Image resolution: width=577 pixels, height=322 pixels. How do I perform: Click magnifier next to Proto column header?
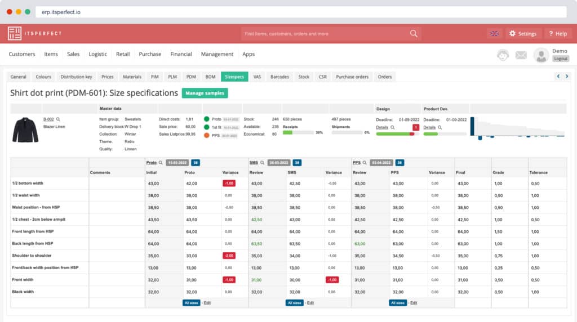point(161,163)
